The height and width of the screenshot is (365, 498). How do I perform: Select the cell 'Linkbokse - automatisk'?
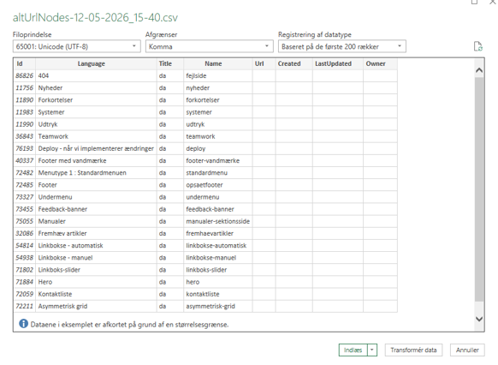tap(96, 245)
